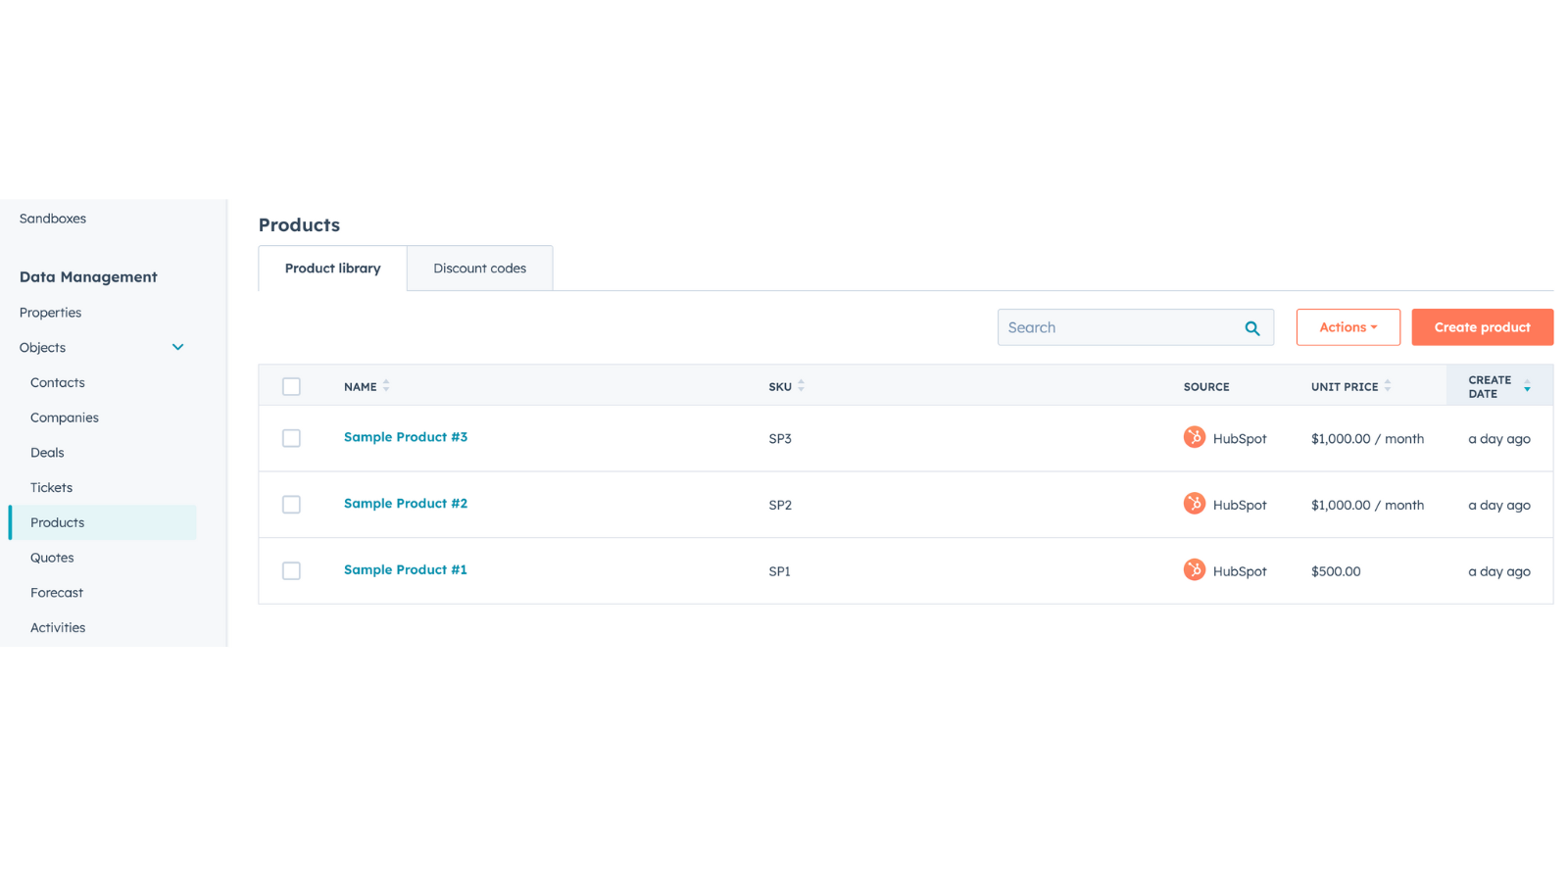Click HubSpot logo icon for Sample Product #3
The image size is (1568, 882).
pos(1194,437)
